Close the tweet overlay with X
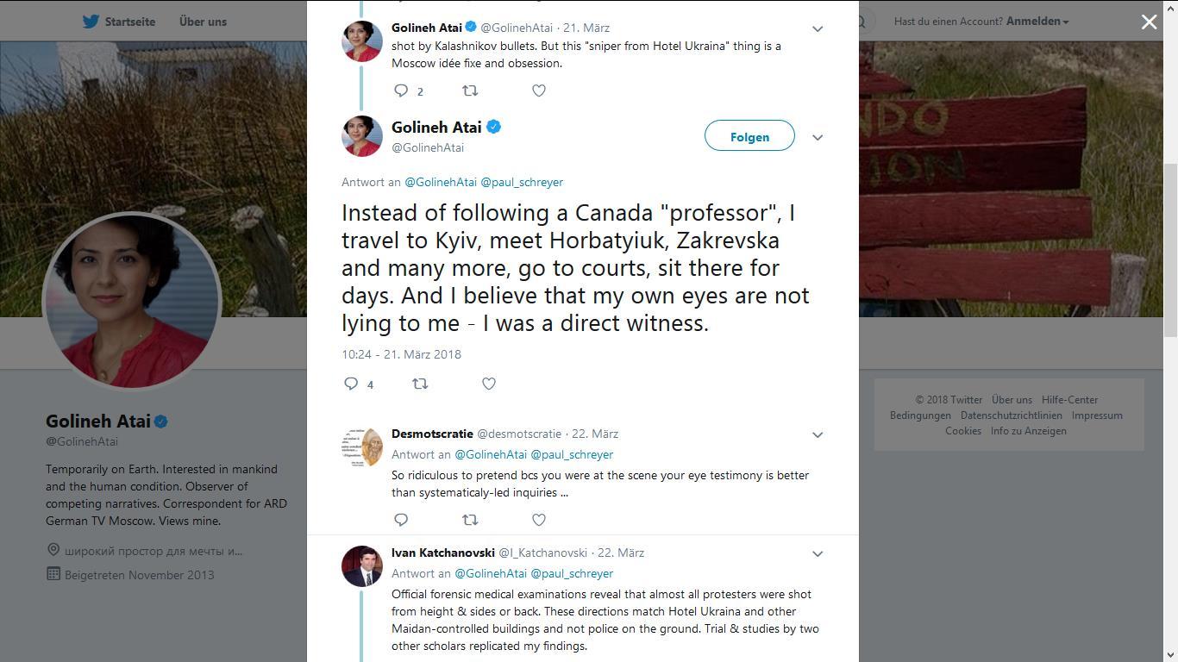 (1149, 22)
